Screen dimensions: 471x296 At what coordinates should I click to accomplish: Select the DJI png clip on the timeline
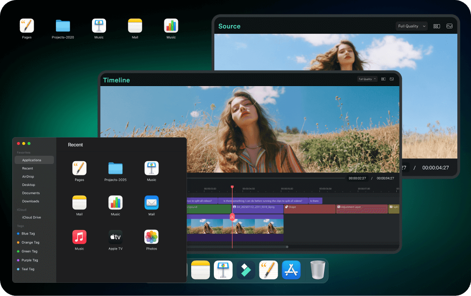(258, 209)
